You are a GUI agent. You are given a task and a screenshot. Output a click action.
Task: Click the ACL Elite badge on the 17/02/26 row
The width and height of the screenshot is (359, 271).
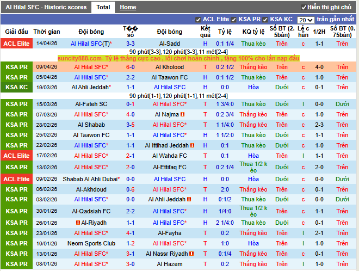(16, 156)
